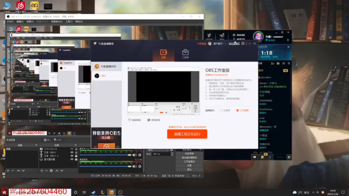The width and height of the screenshot is (349, 196).
Task: Click 工作室模式 studio mode button
Action: point(189,162)
